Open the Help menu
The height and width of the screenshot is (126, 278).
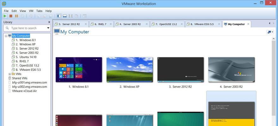pyautogui.click(x=49, y=11)
